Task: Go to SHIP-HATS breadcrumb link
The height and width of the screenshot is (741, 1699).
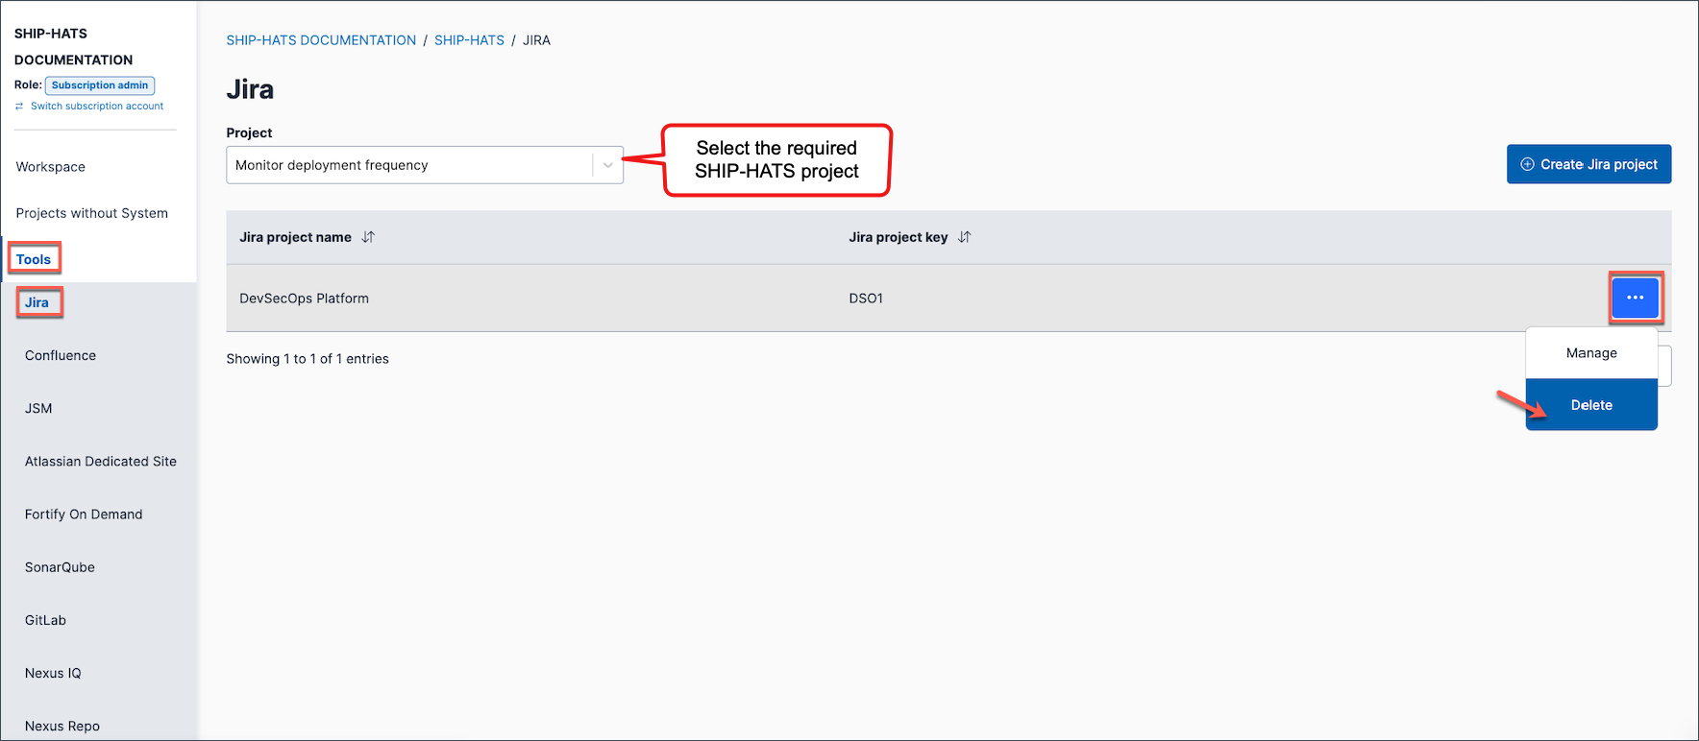Action: click(x=469, y=40)
